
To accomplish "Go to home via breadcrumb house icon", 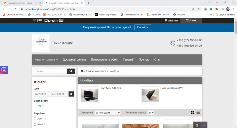I will [82, 71].
